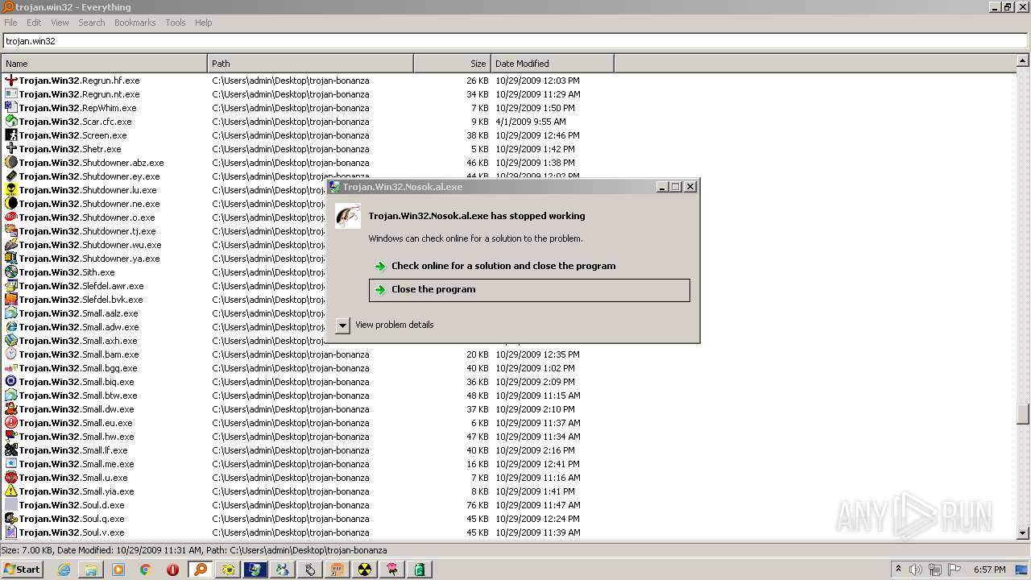Open the Help menu
The width and height of the screenshot is (1031, 580).
(x=204, y=23)
